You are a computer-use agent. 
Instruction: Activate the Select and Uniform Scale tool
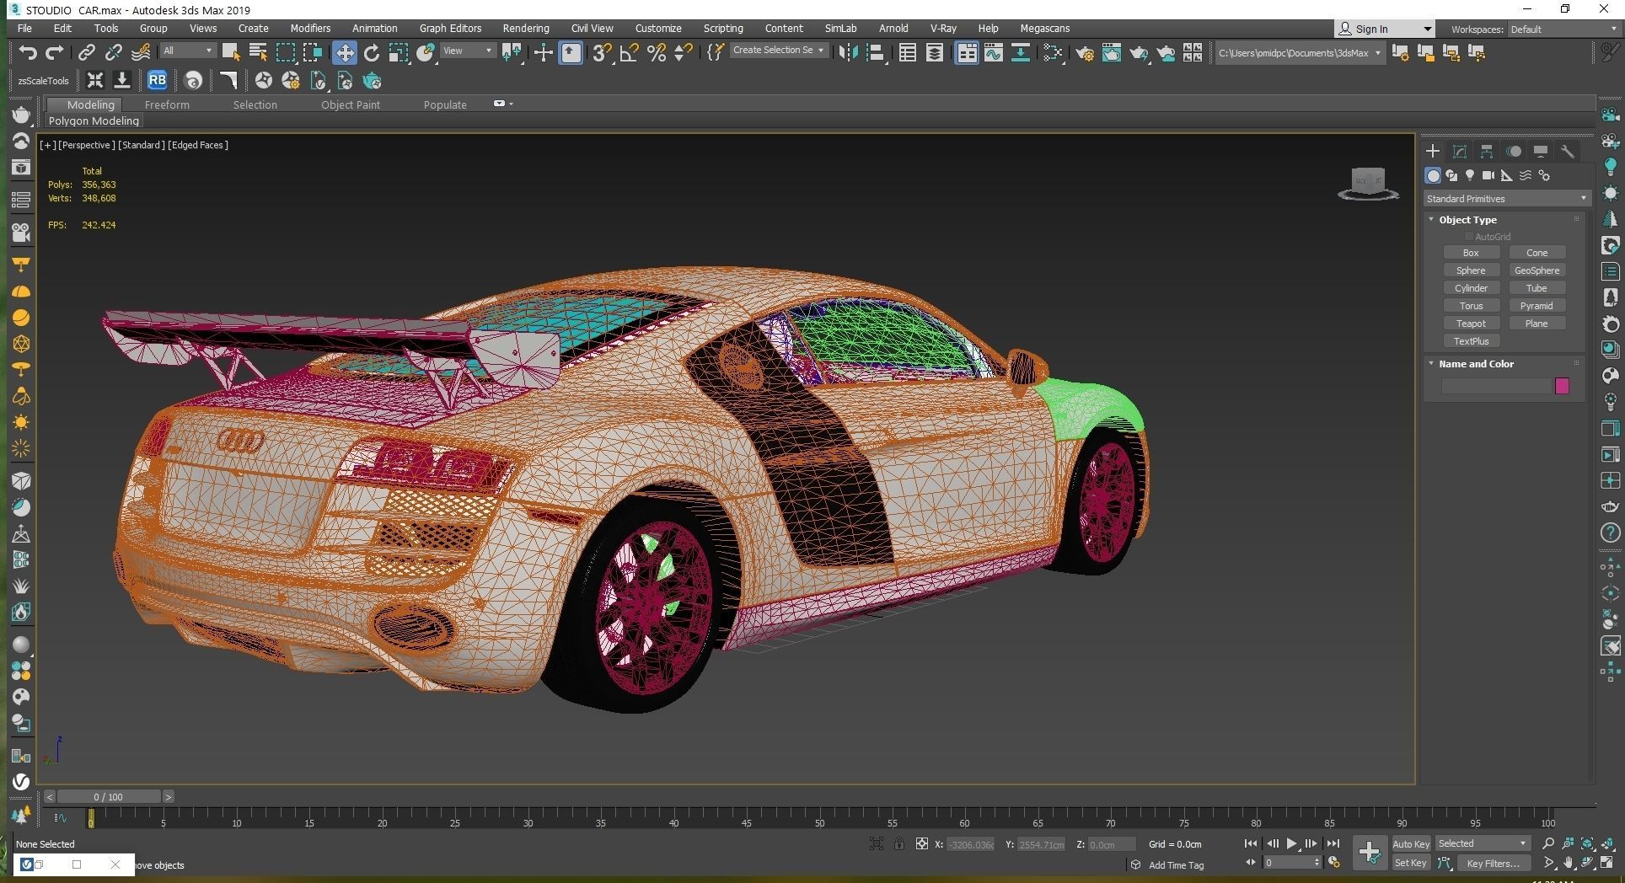398,53
